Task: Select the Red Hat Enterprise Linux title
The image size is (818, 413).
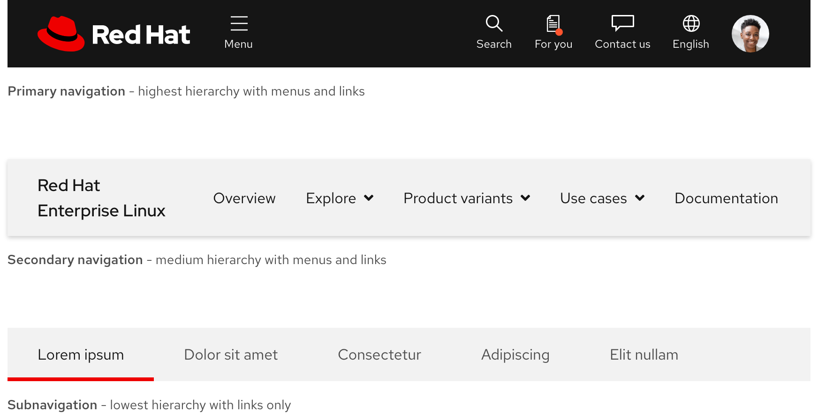Action: 101,198
